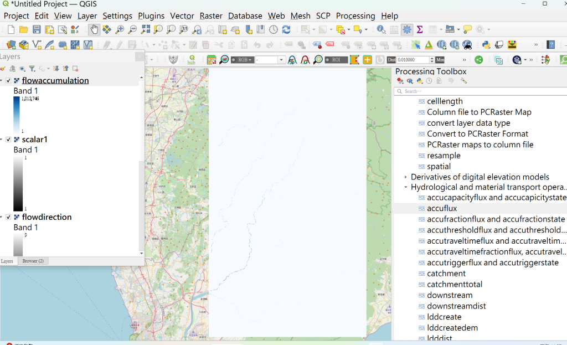This screenshot has width=567, height=345.
Task: Click the Measure Line tool
Action: click(x=450, y=29)
